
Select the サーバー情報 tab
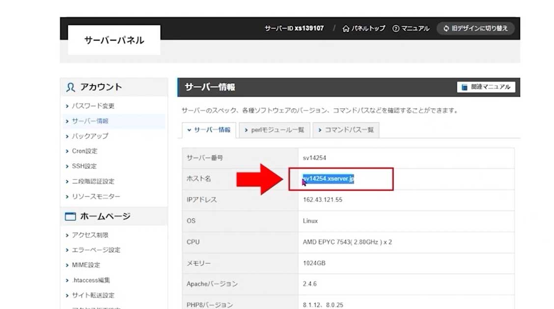pyautogui.click(x=209, y=130)
